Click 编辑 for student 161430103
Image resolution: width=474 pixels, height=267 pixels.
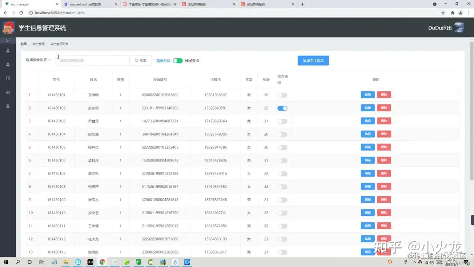point(367,121)
